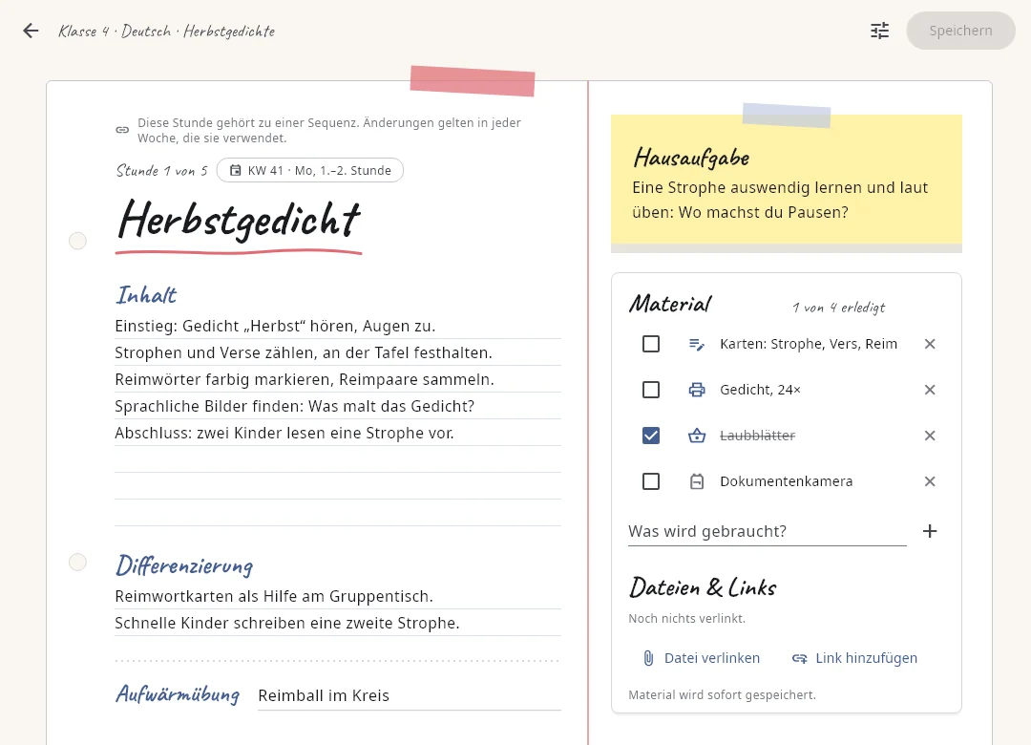Remove the Dokumentenkamera material item
1031x745 pixels.
(929, 481)
